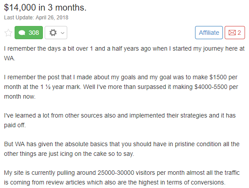The width and height of the screenshot is (249, 188).
Task: Favorite this post with the star icon
Action: click(x=8, y=33)
